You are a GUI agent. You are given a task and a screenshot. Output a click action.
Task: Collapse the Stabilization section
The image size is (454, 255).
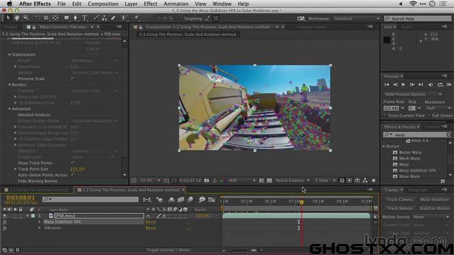(x=10, y=54)
